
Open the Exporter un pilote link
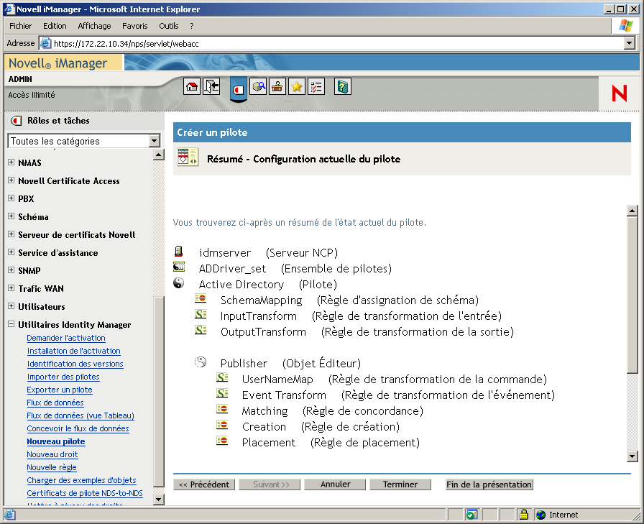(x=59, y=389)
